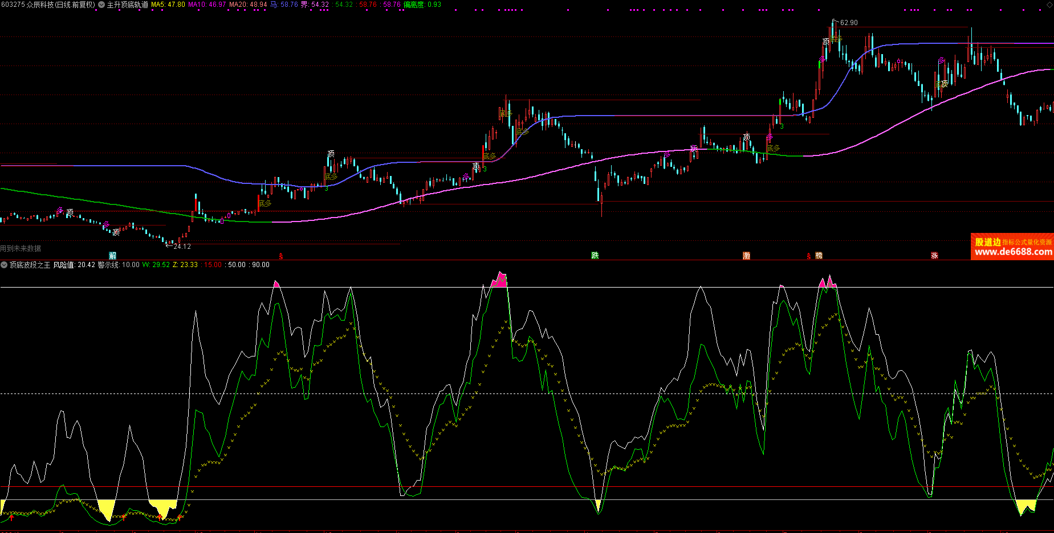Viewport: 1054px width, 533px height.
Task: Open the 主升顶底轨道 indicator dropdown arrow
Action: click(x=101, y=5)
